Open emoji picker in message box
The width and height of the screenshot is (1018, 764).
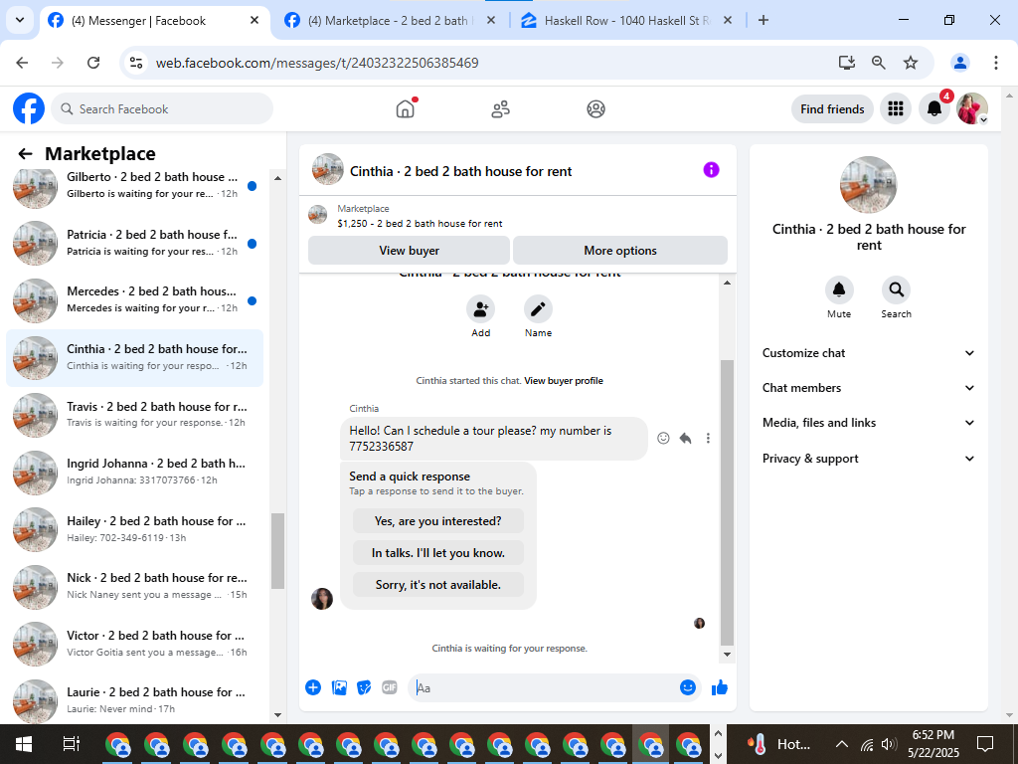click(x=688, y=687)
